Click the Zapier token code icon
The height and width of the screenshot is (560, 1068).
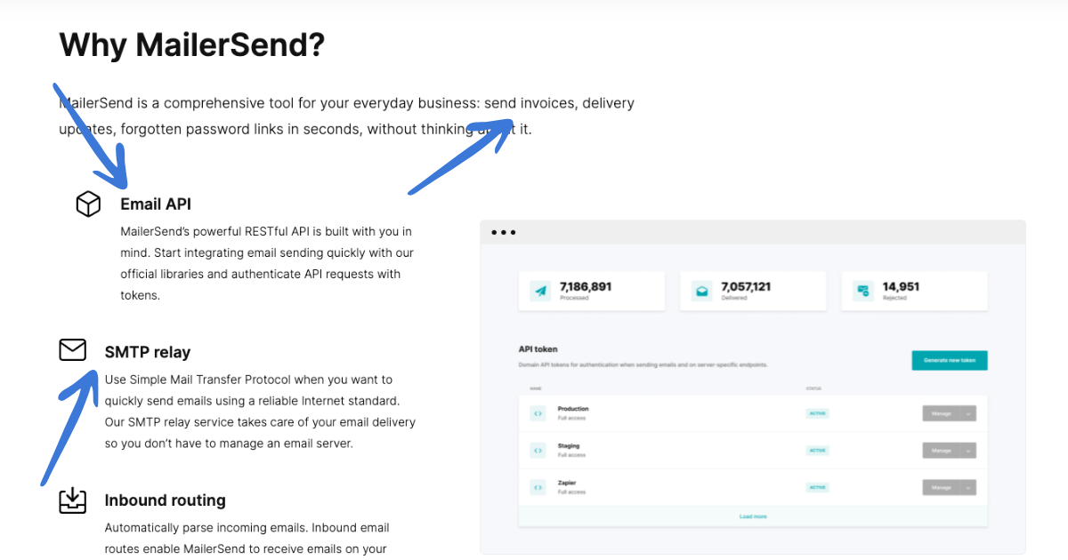[x=538, y=487]
